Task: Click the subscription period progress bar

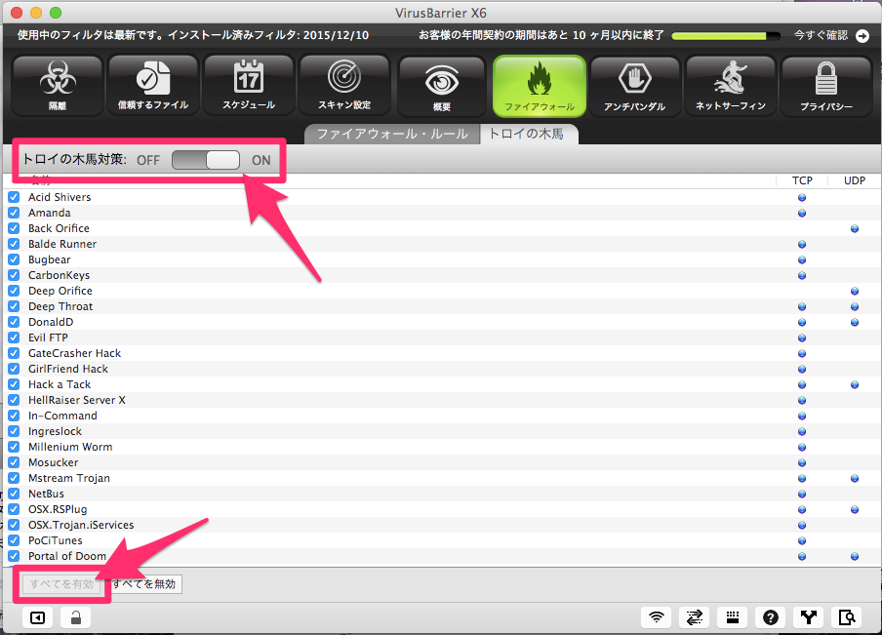Action: pos(726,36)
